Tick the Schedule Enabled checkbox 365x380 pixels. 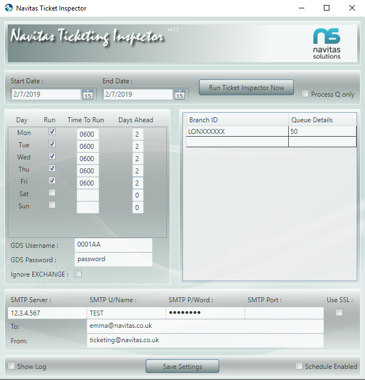coord(299,366)
